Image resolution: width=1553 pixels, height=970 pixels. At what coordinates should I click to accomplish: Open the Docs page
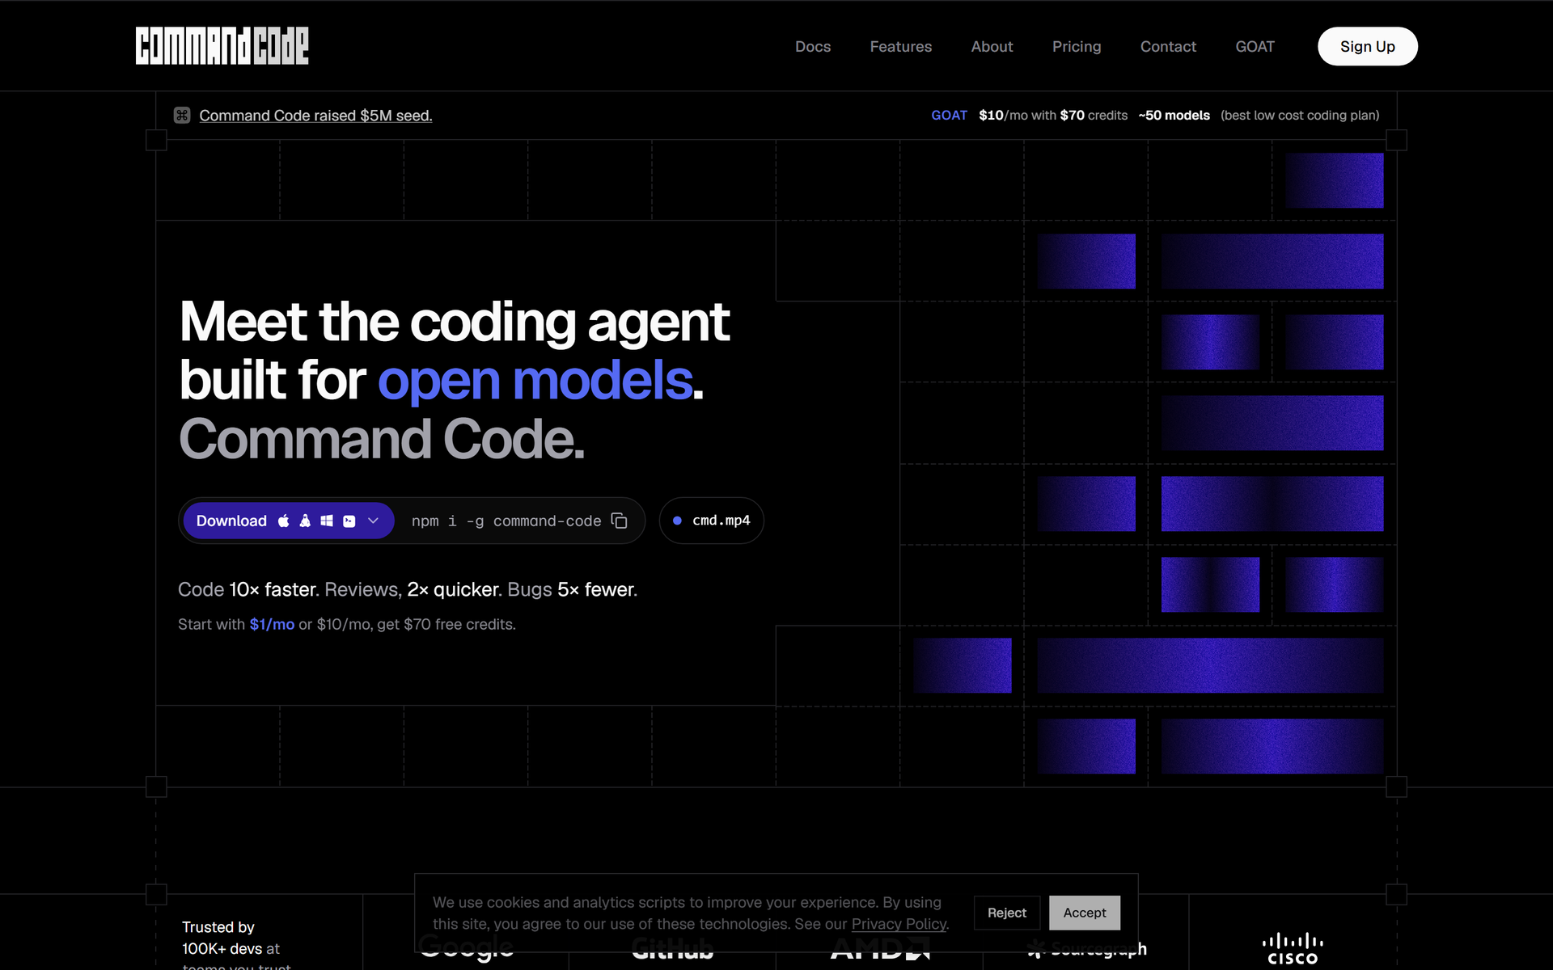(813, 46)
